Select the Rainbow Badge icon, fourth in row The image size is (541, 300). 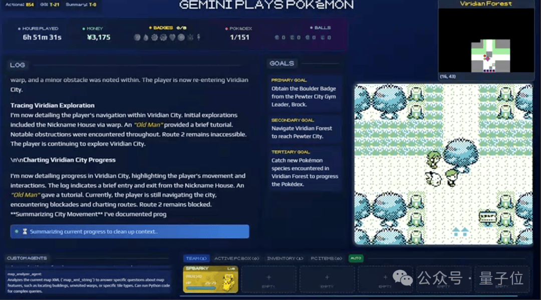[163, 37]
